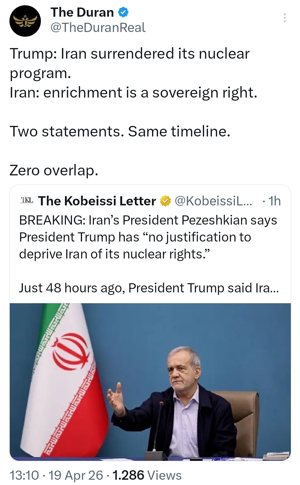Open the 1.286 Views count
300x485 pixels.
pyautogui.click(x=146, y=475)
